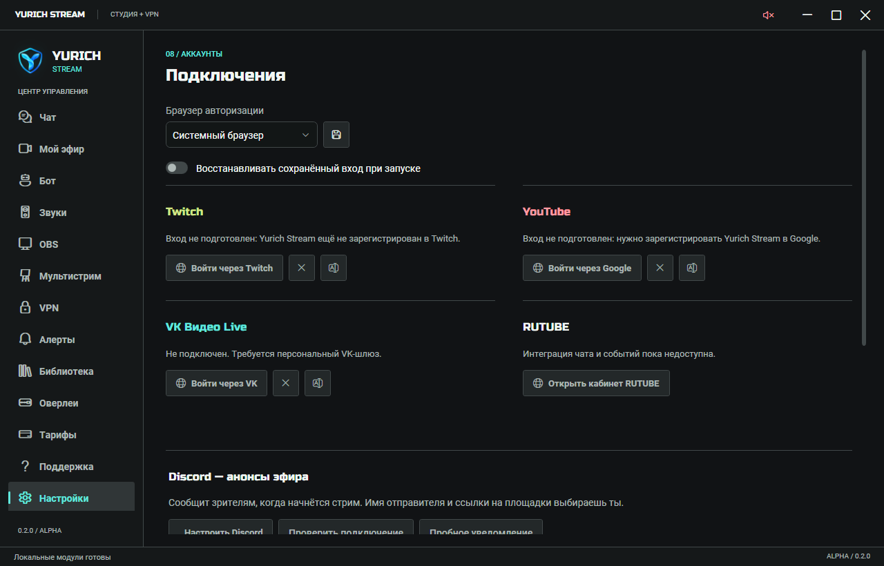Select the Настройки sidebar item
The height and width of the screenshot is (566, 884).
pos(71,498)
